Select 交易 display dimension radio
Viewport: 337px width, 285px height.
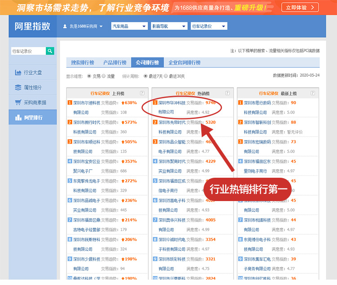[89, 76]
